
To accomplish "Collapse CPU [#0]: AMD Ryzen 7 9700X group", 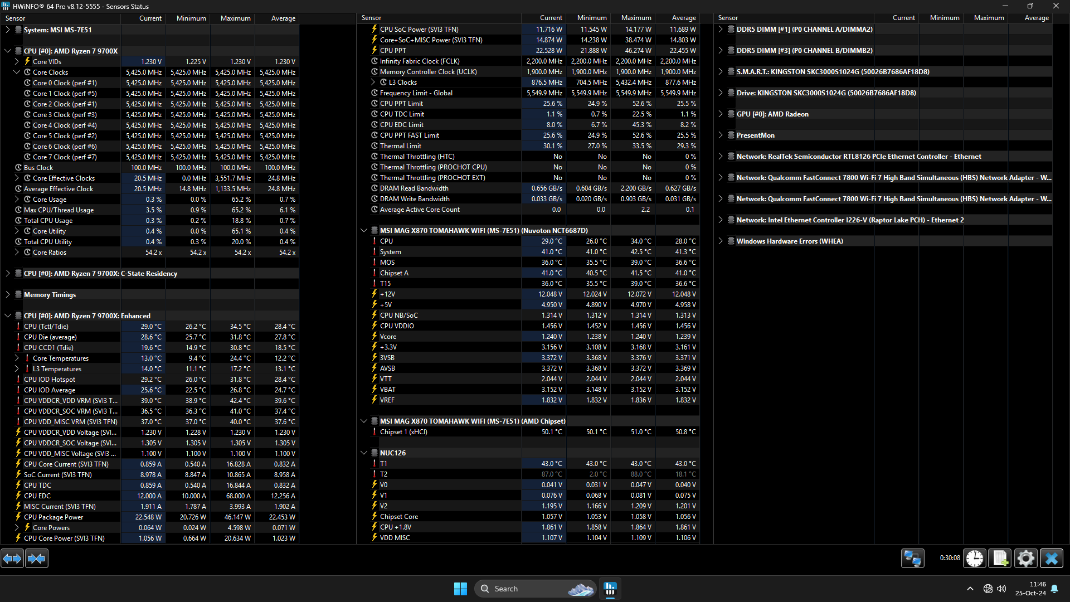I will tap(8, 51).
